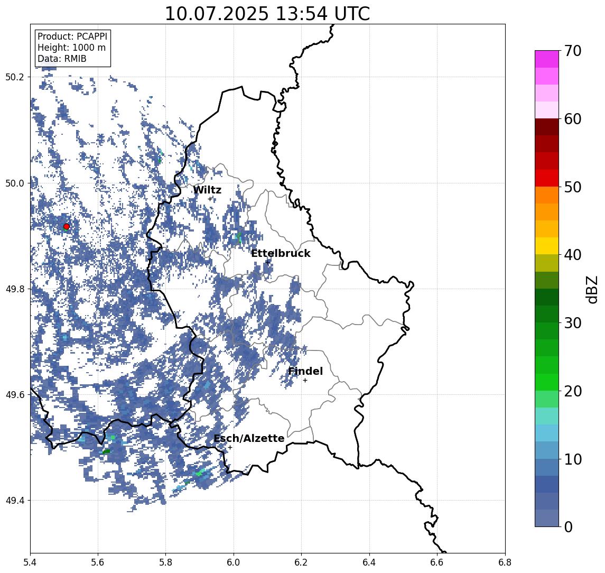Click the Data: RMIB info line
This screenshot has height=573, width=605.
tap(62, 59)
